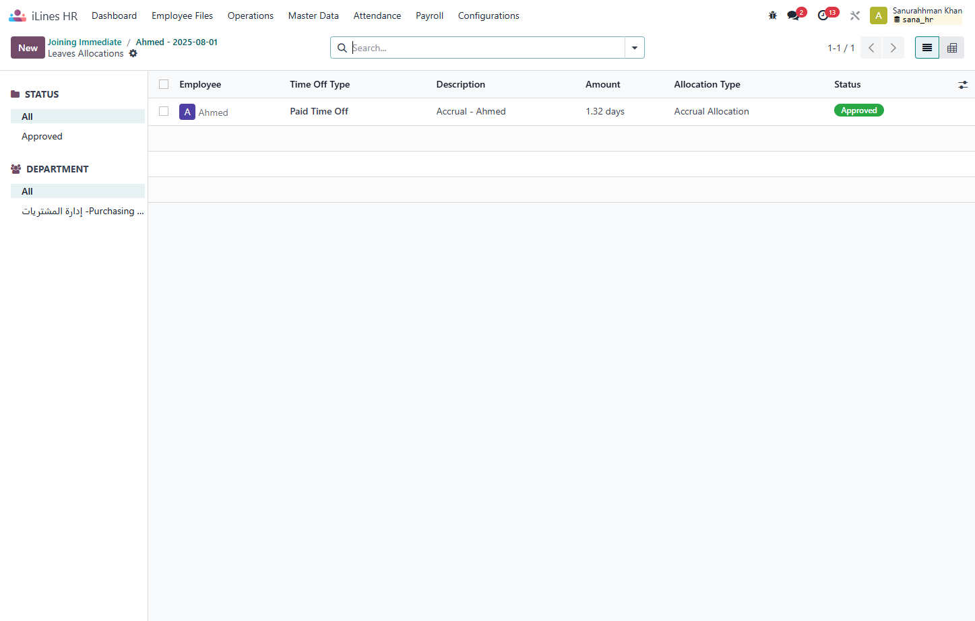Open the debug bug icon menu
Viewport: 975px width, 621px height.
pyautogui.click(x=773, y=15)
